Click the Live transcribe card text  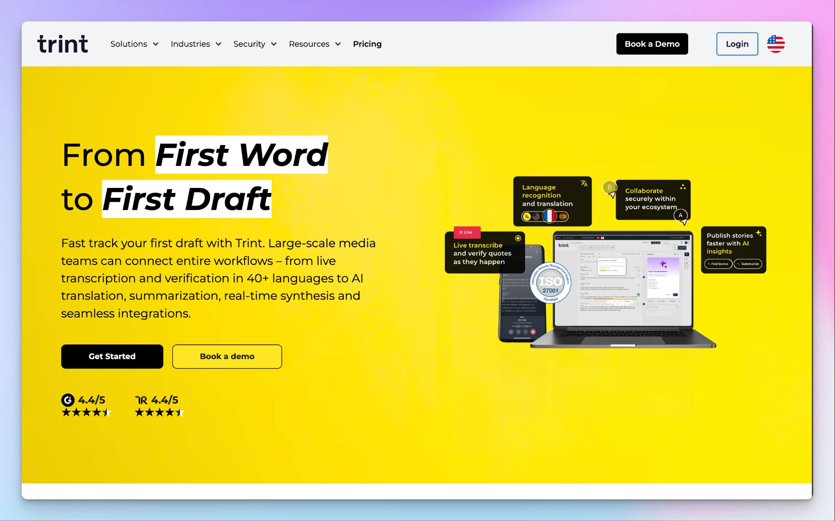click(x=482, y=254)
